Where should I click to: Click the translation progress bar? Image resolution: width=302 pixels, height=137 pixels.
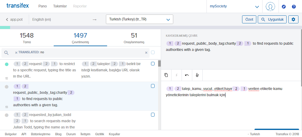151,28
